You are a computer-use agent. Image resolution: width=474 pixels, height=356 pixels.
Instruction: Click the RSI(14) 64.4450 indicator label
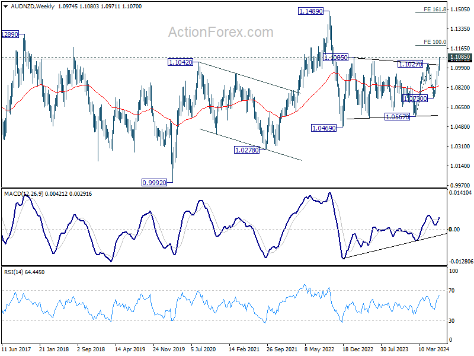(x=24, y=272)
